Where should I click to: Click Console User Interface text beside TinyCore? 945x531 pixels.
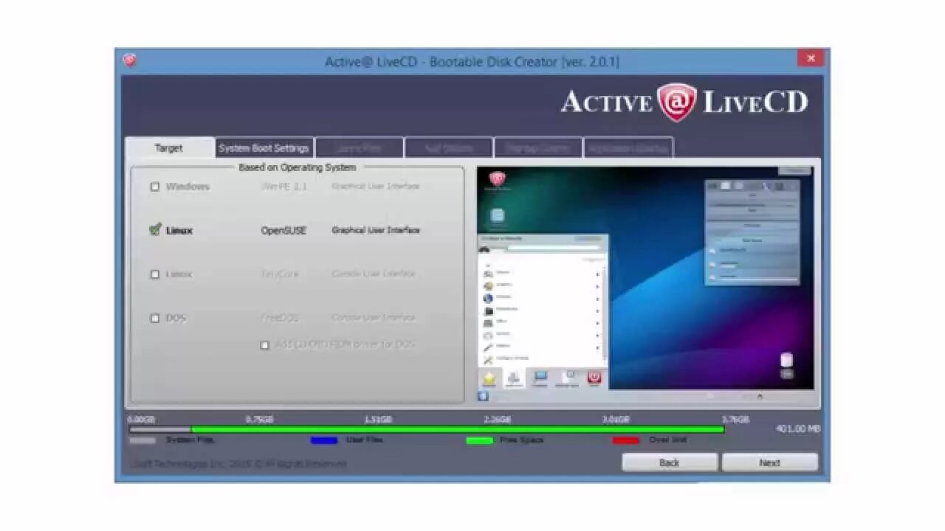point(374,274)
